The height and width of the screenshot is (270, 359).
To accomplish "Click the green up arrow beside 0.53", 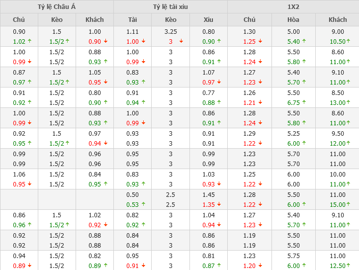I will [x=143, y=205].
